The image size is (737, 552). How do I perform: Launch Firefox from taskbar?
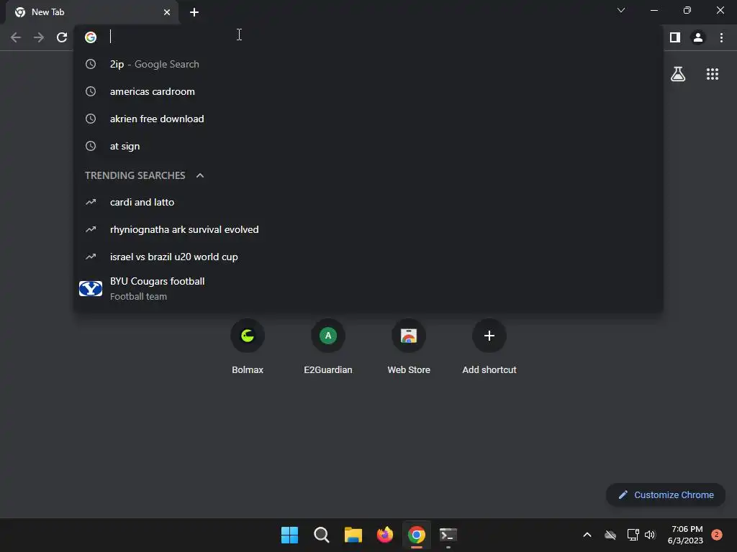point(385,535)
